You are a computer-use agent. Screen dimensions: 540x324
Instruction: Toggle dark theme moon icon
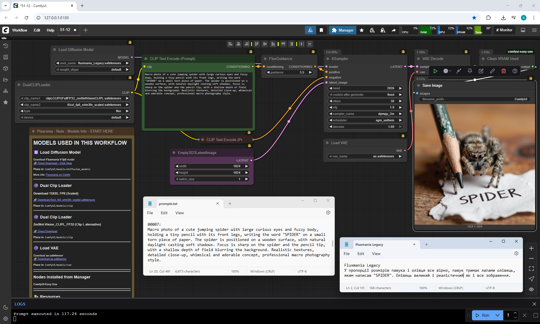6,307
